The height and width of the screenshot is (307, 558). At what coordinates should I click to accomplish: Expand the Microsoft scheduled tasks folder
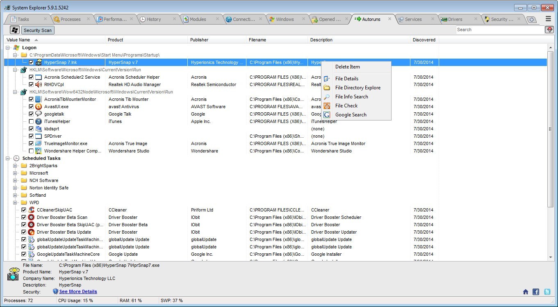point(15,173)
